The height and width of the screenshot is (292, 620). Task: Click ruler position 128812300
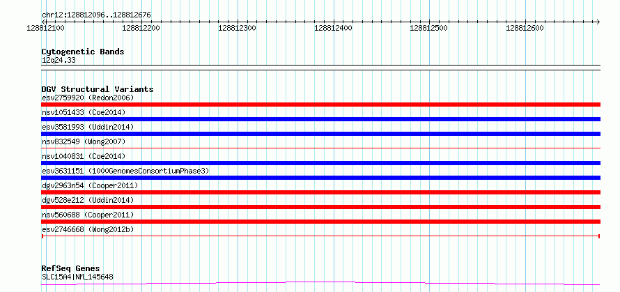tap(238, 28)
